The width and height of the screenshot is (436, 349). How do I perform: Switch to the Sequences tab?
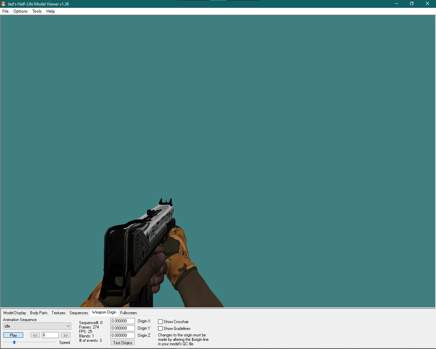[x=79, y=313]
